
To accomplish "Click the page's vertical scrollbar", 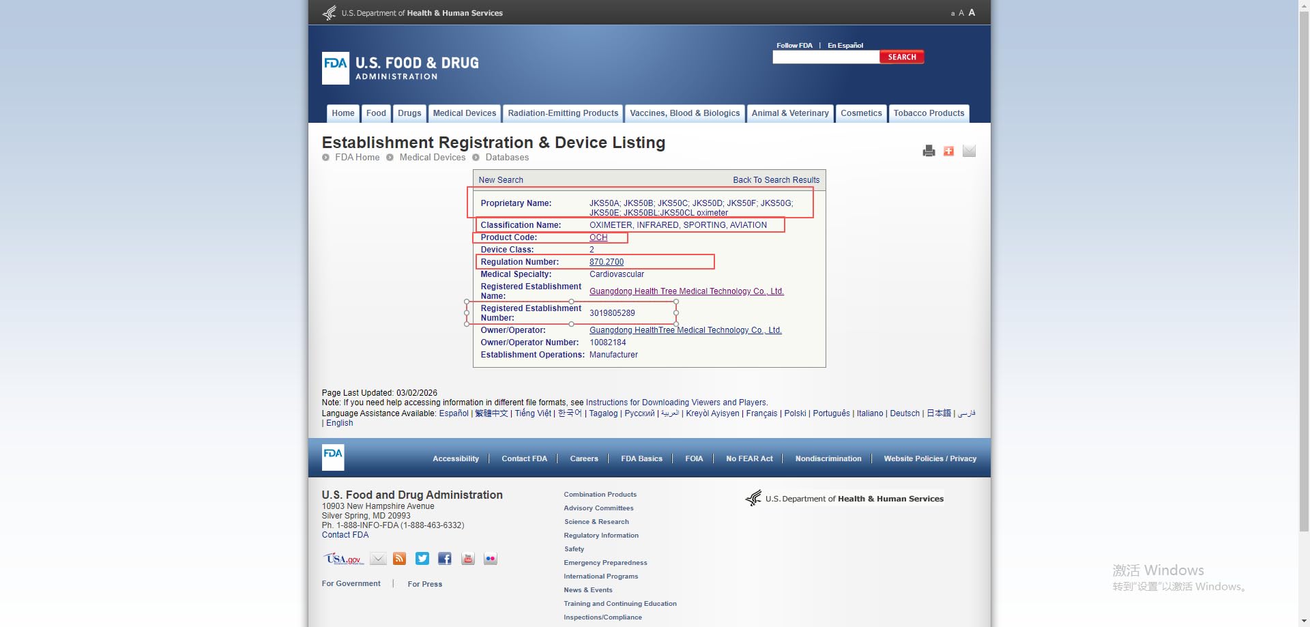I will (x=1304, y=273).
